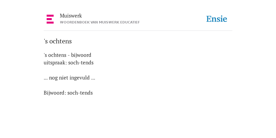Image resolution: width=276 pixels, height=138 pixels.
Task: Select the "Bijwoord: soch-tends" bottom line
Action: coord(68,93)
